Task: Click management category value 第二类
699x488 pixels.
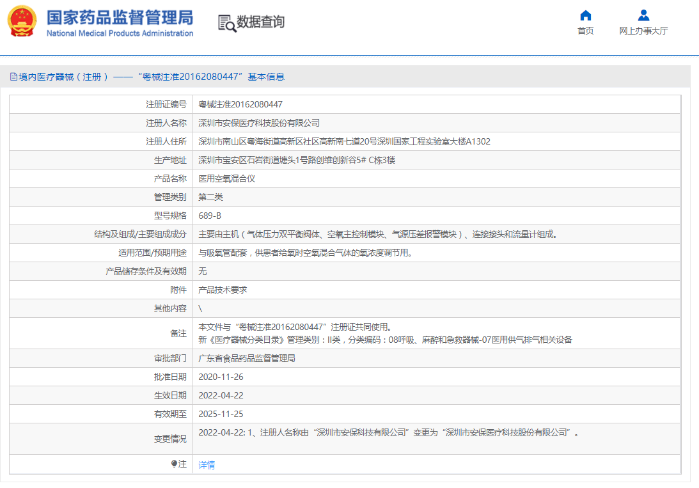Action: pyautogui.click(x=210, y=197)
